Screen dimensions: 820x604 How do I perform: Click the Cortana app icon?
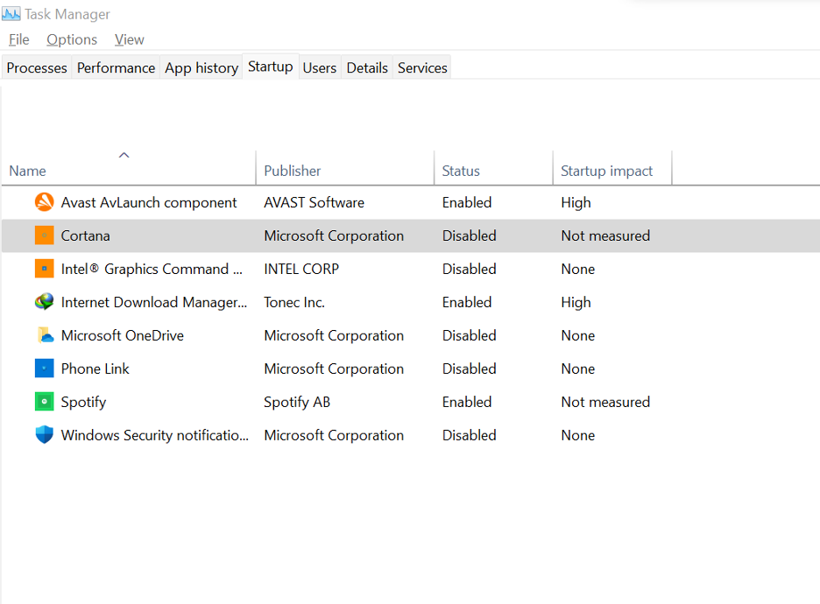point(44,235)
